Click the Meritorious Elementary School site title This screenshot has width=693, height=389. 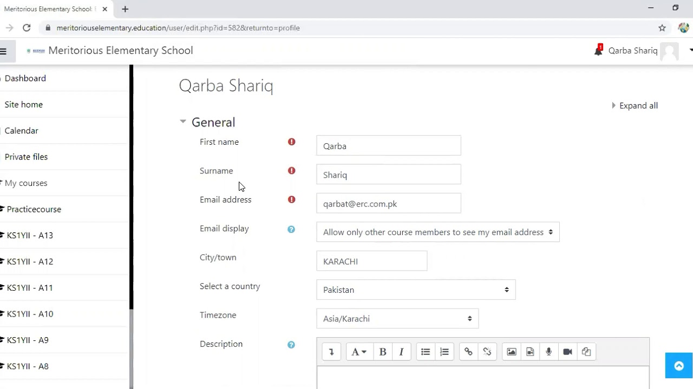click(x=121, y=50)
